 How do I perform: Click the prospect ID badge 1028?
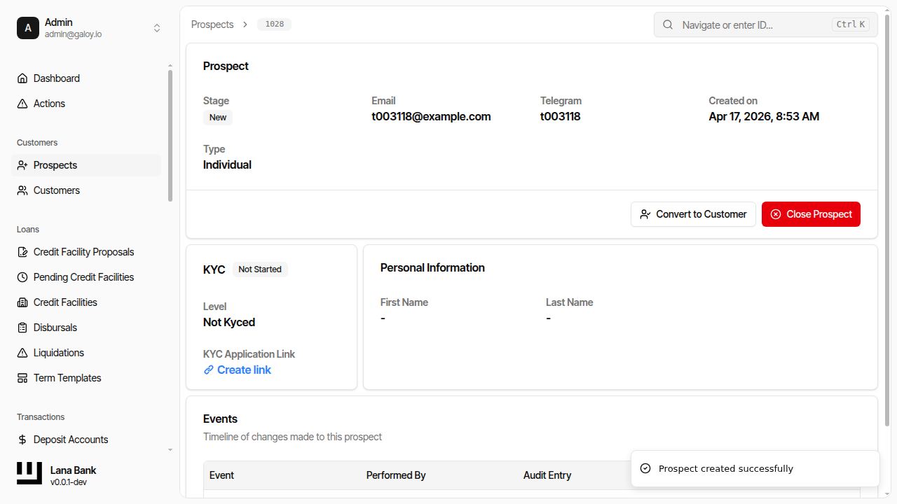click(274, 24)
